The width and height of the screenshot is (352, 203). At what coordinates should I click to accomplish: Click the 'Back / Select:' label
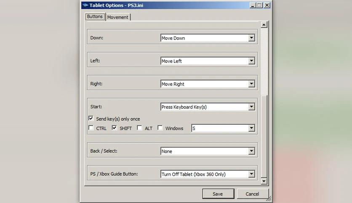pyautogui.click(x=104, y=151)
